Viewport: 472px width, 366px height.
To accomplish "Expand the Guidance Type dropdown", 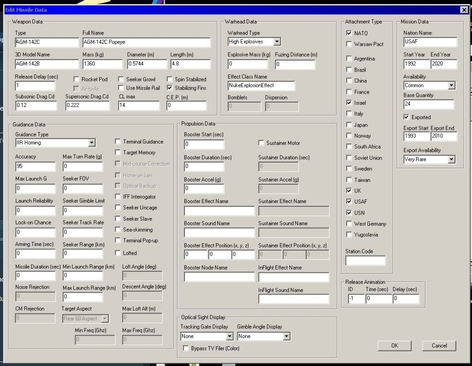I will [92, 143].
